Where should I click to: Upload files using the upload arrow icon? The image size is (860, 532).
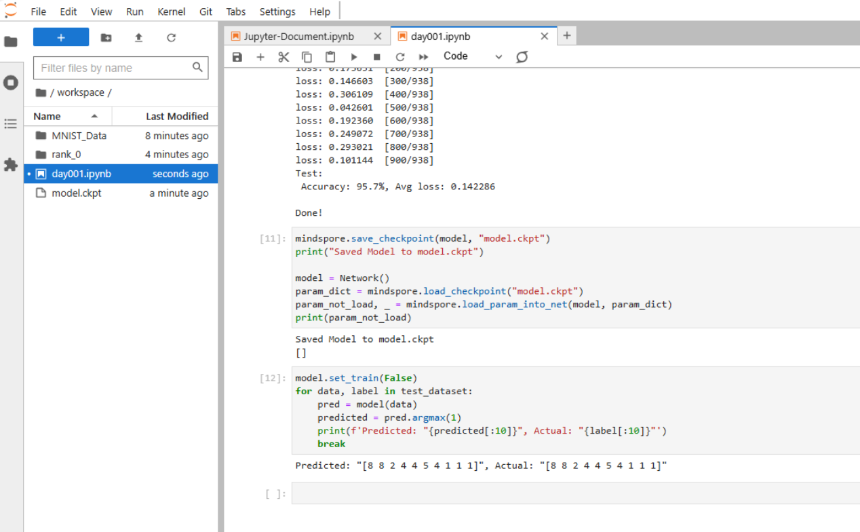(138, 37)
